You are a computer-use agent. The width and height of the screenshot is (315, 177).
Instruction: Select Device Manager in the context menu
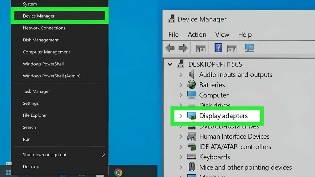[39, 16]
